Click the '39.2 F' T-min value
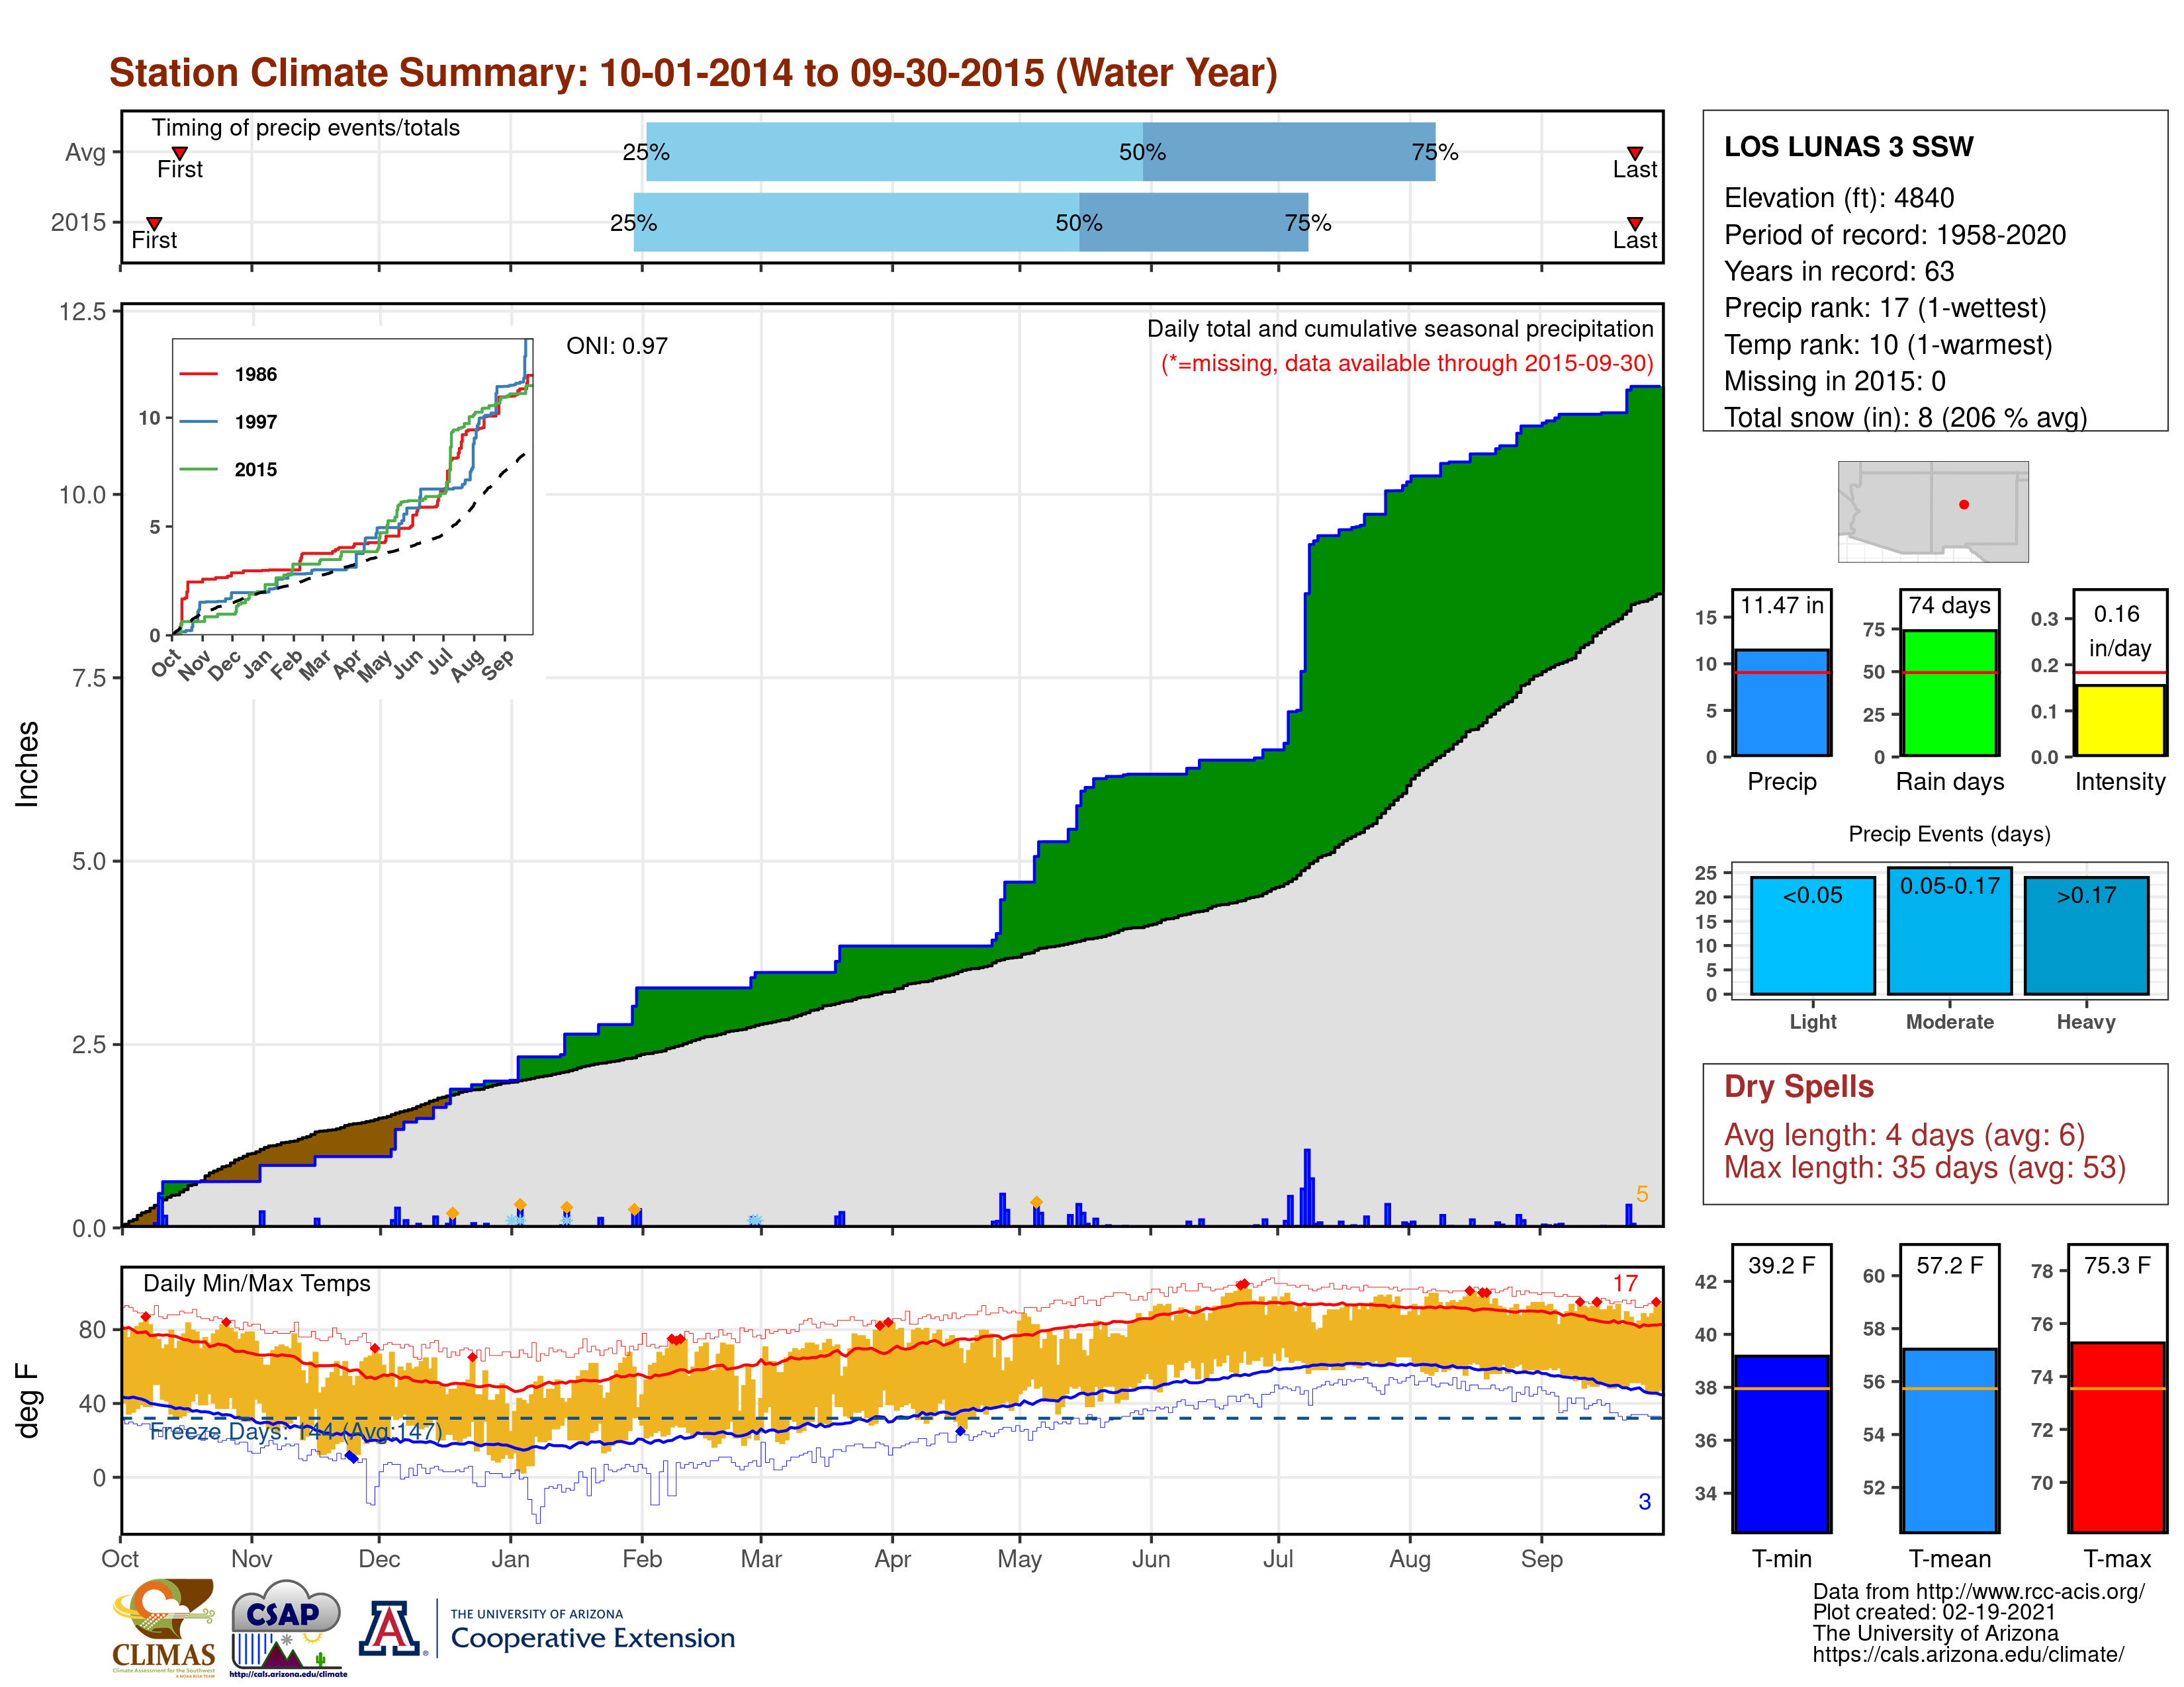 click(x=1782, y=1265)
